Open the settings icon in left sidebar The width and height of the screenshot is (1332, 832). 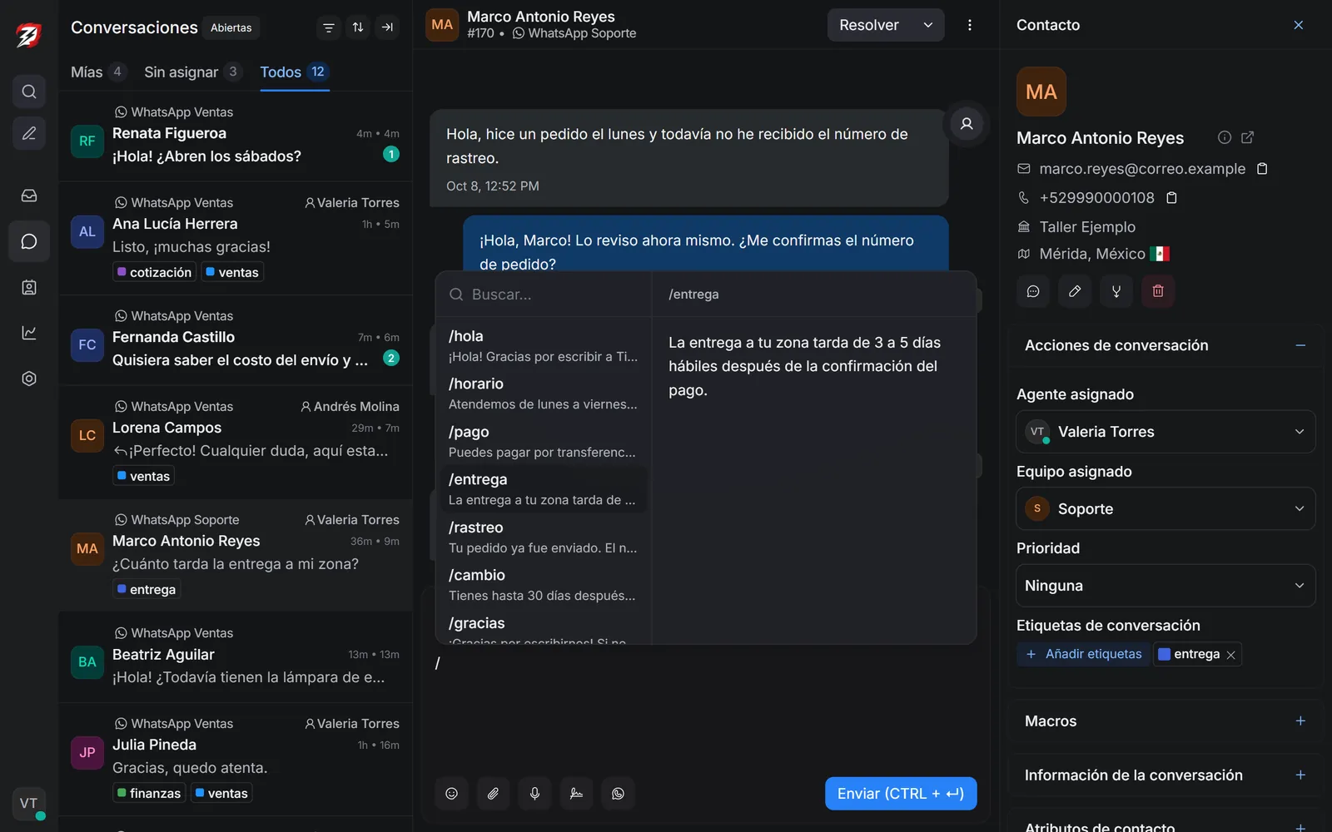point(29,379)
